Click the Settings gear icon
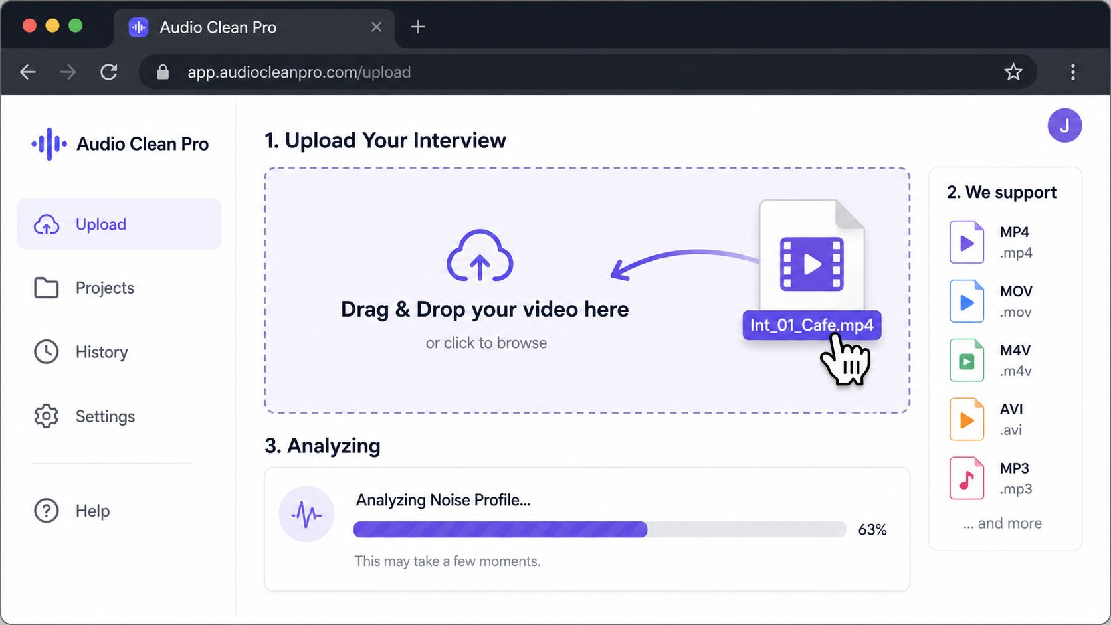The image size is (1111, 625). [x=47, y=416]
